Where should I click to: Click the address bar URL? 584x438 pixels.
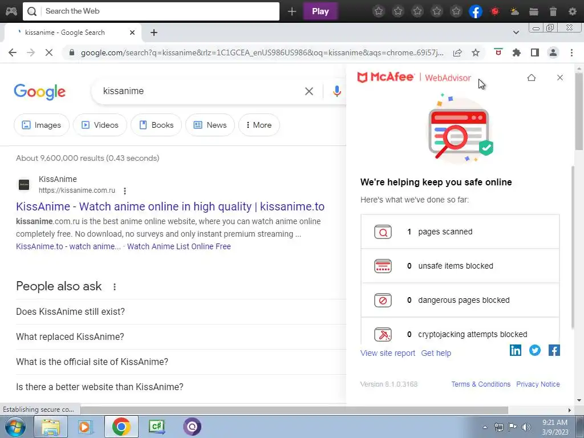(262, 53)
